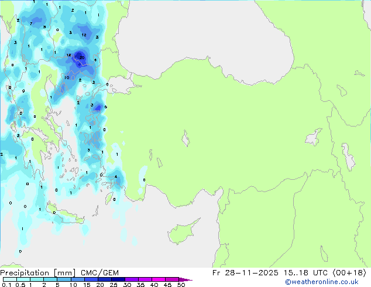Select the 5 to 10 mm legend swatch
371x287 pixels.
[64, 279]
